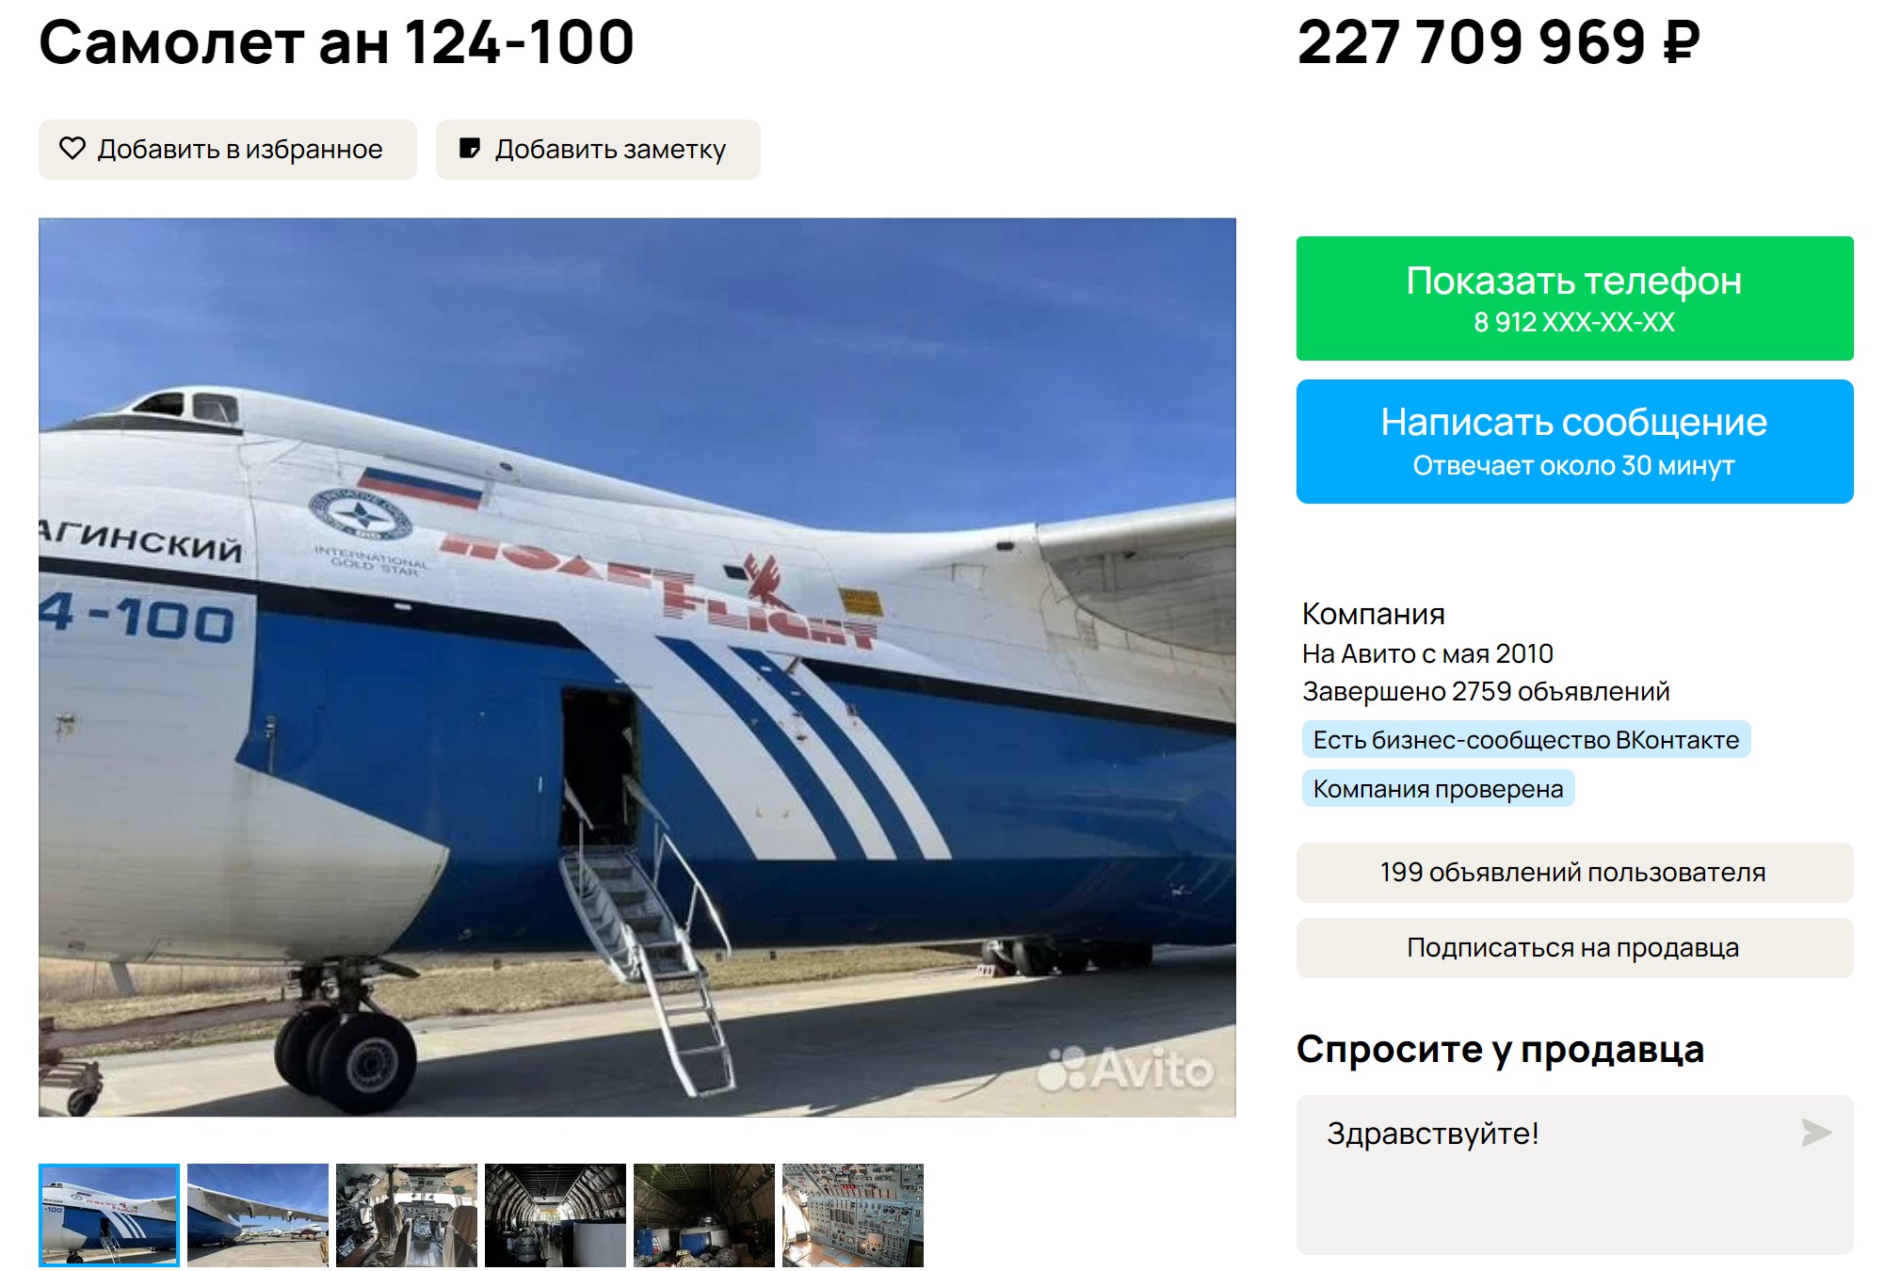Click Добавить в избранное button
The width and height of the screenshot is (1885, 1271).
tap(228, 150)
